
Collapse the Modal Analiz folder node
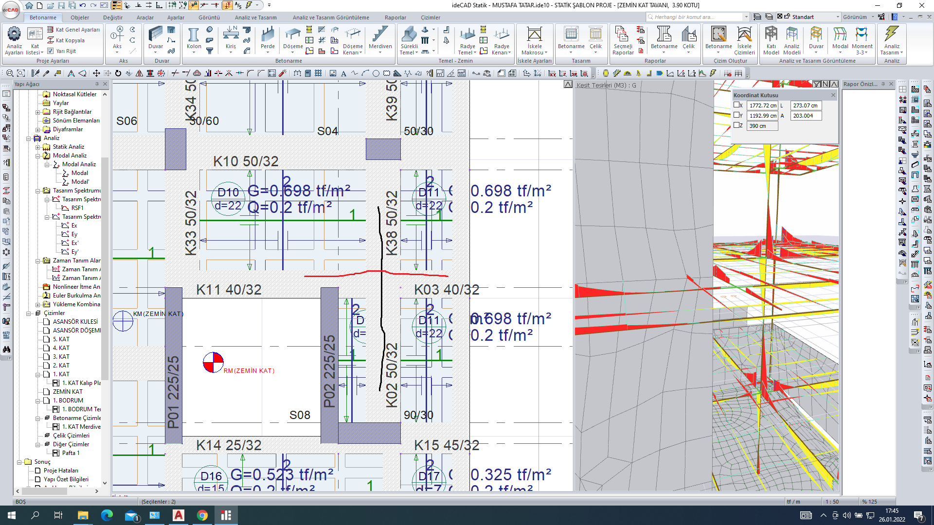point(38,156)
